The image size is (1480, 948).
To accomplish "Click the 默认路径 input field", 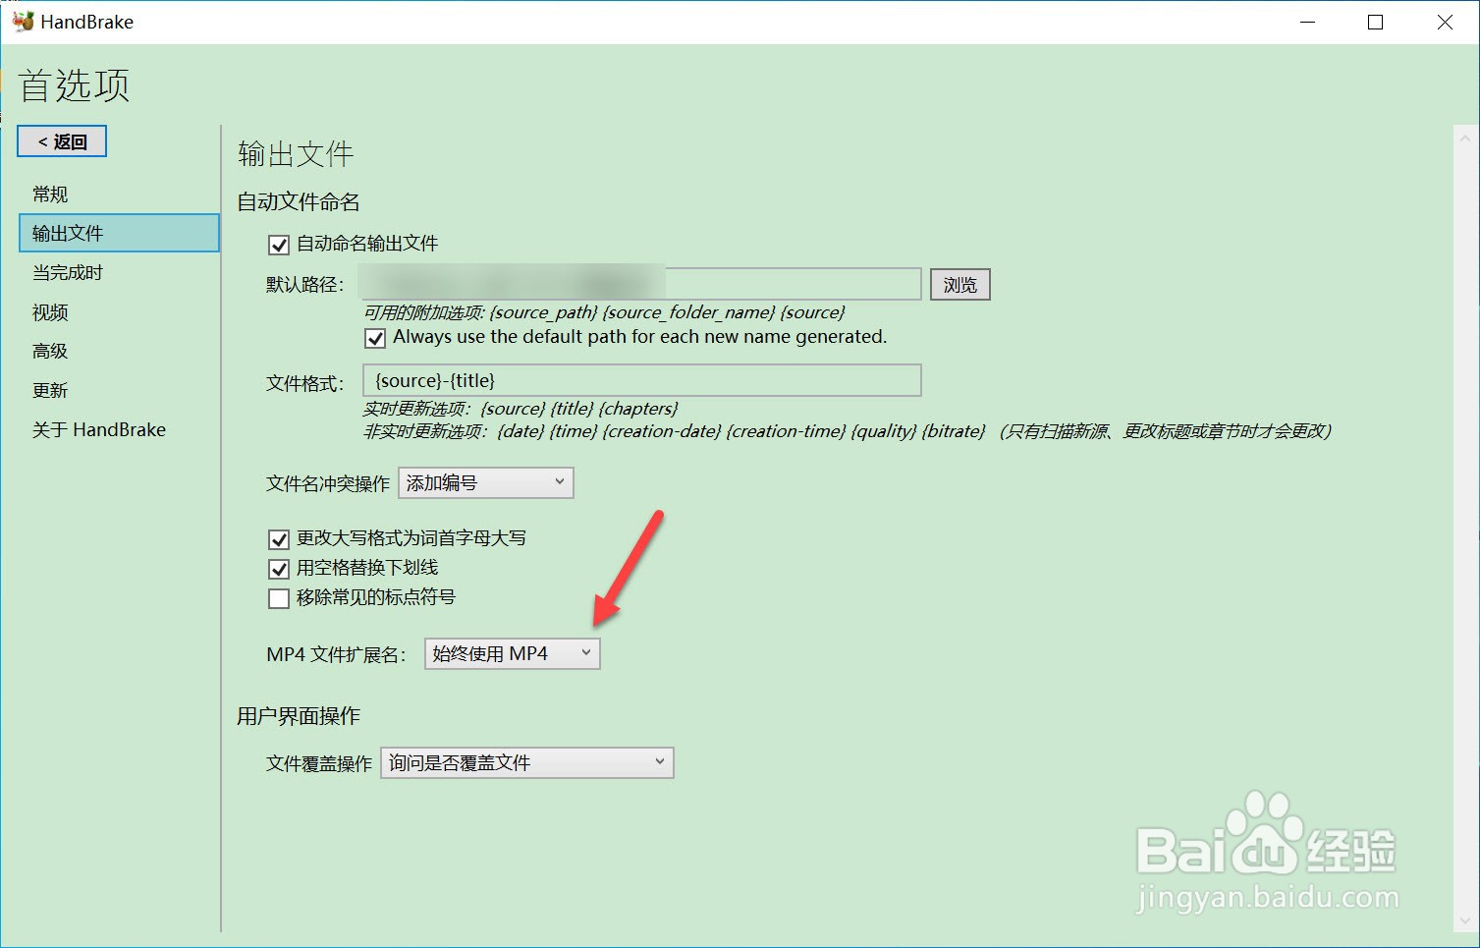I will [x=641, y=284].
